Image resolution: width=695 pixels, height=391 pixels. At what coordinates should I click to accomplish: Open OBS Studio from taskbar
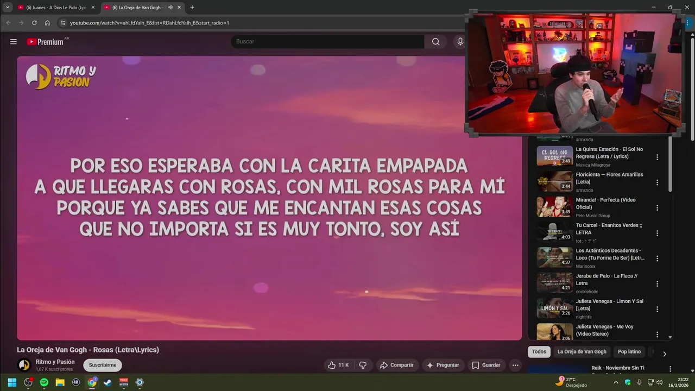(x=28, y=382)
